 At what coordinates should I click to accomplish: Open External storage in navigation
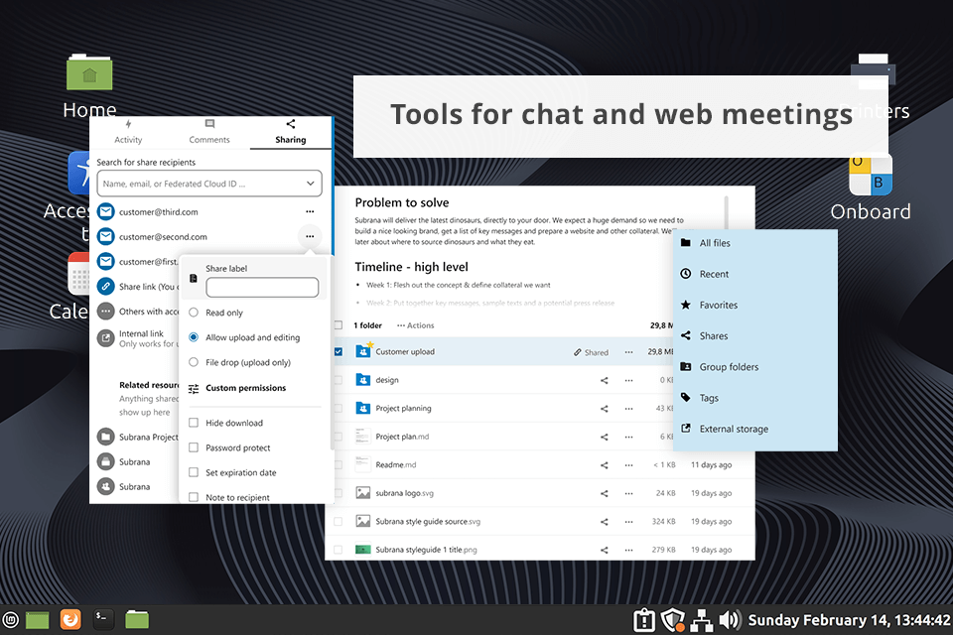pyautogui.click(x=725, y=429)
